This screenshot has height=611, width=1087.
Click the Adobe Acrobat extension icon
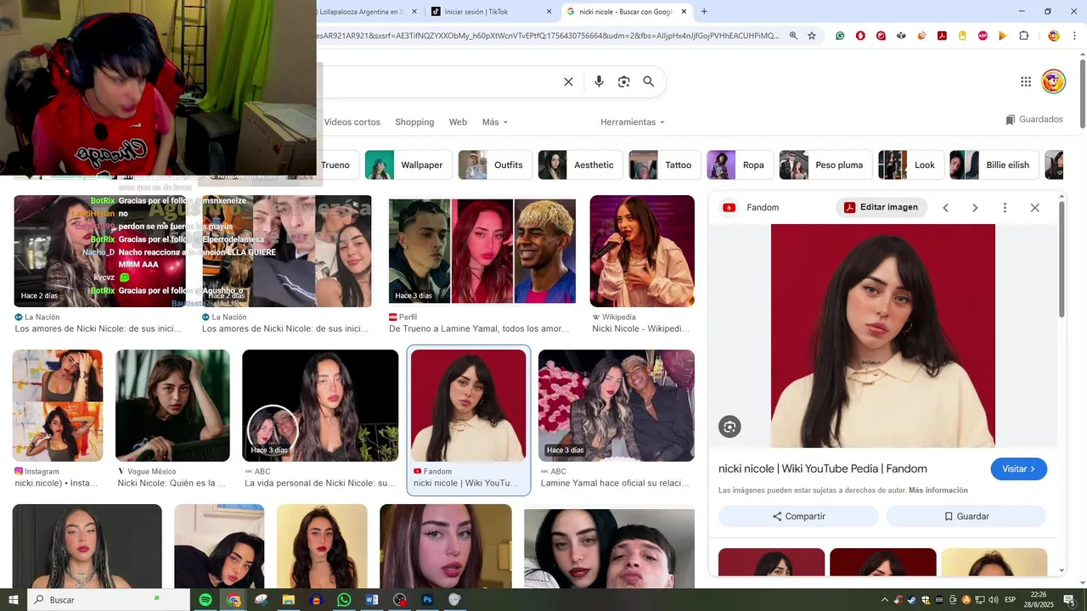[x=942, y=36]
